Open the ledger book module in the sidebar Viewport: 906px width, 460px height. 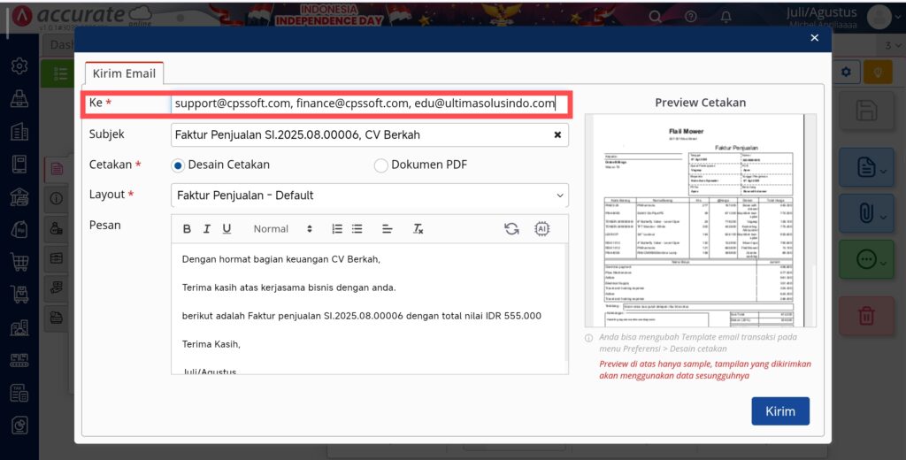[x=19, y=165]
